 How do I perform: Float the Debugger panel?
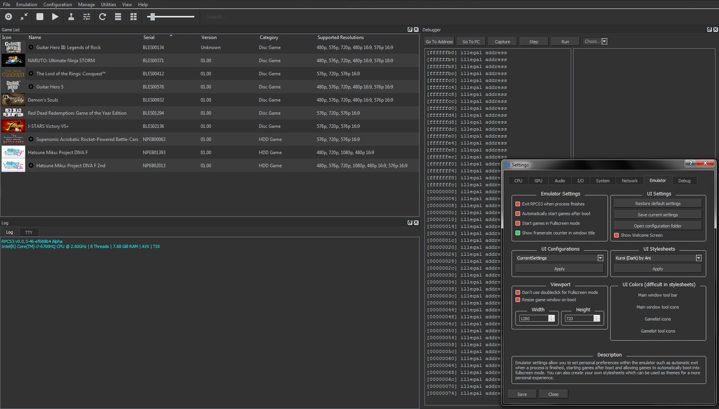pos(709,29)
